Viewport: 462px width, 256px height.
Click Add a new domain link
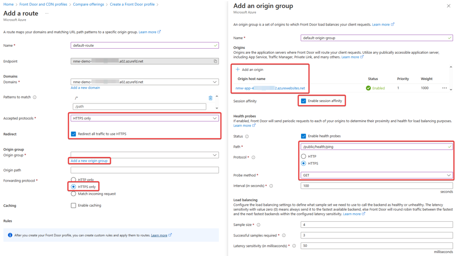(85, 88)
